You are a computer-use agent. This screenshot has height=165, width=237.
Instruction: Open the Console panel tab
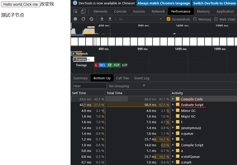pos(120,12)
